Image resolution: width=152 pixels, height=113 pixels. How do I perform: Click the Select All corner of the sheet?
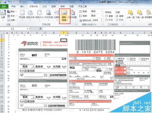[2, 33]
